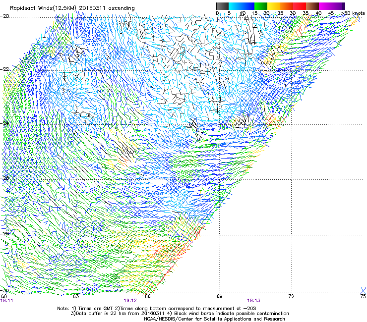Click the 75 longitude axis label
The height and width of the screenshot is (322, 367).
pos(363,296)
